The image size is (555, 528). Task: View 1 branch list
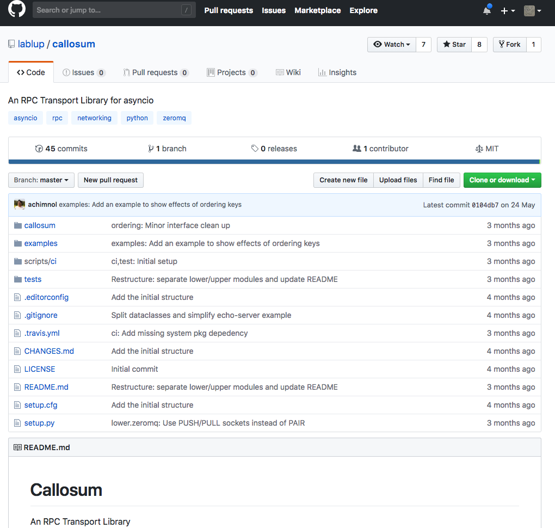pyautogui.click(x=167, y=149)
